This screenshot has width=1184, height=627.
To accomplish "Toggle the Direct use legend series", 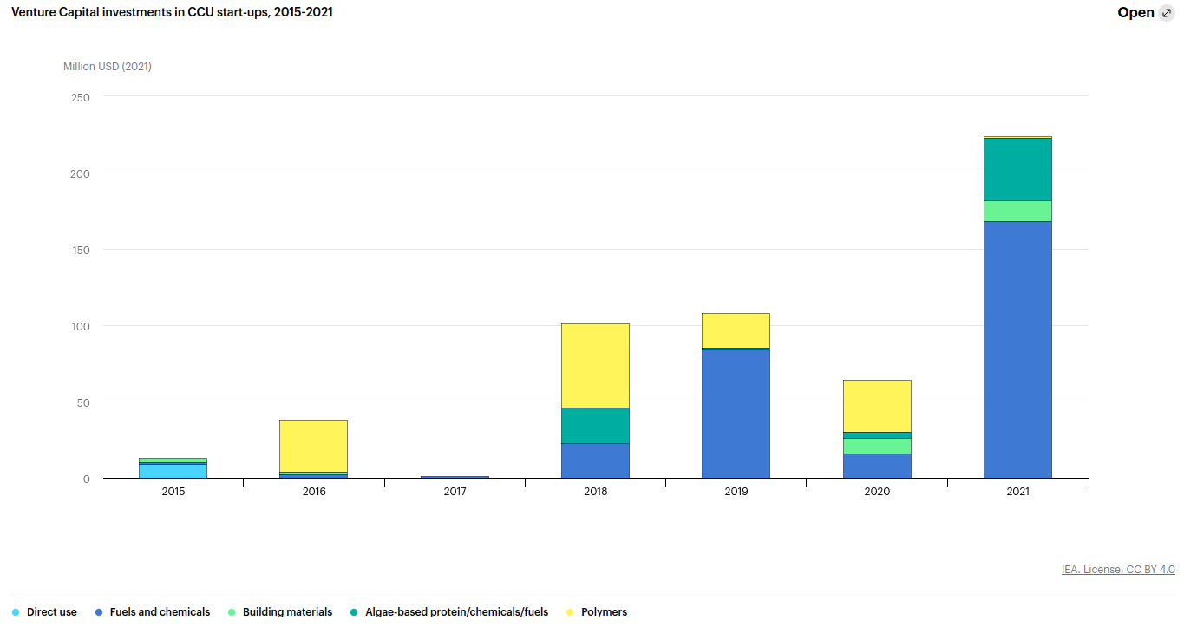I will pyautogui.click(x=51, y=612).
